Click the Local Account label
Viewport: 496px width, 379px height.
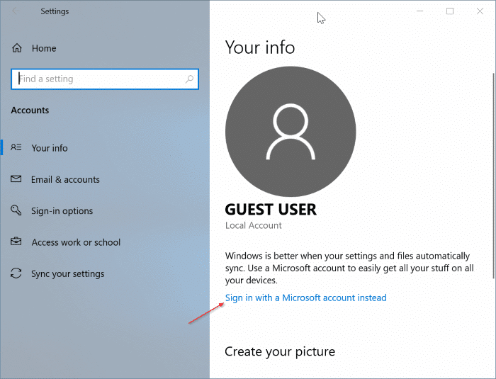point(254,225)
